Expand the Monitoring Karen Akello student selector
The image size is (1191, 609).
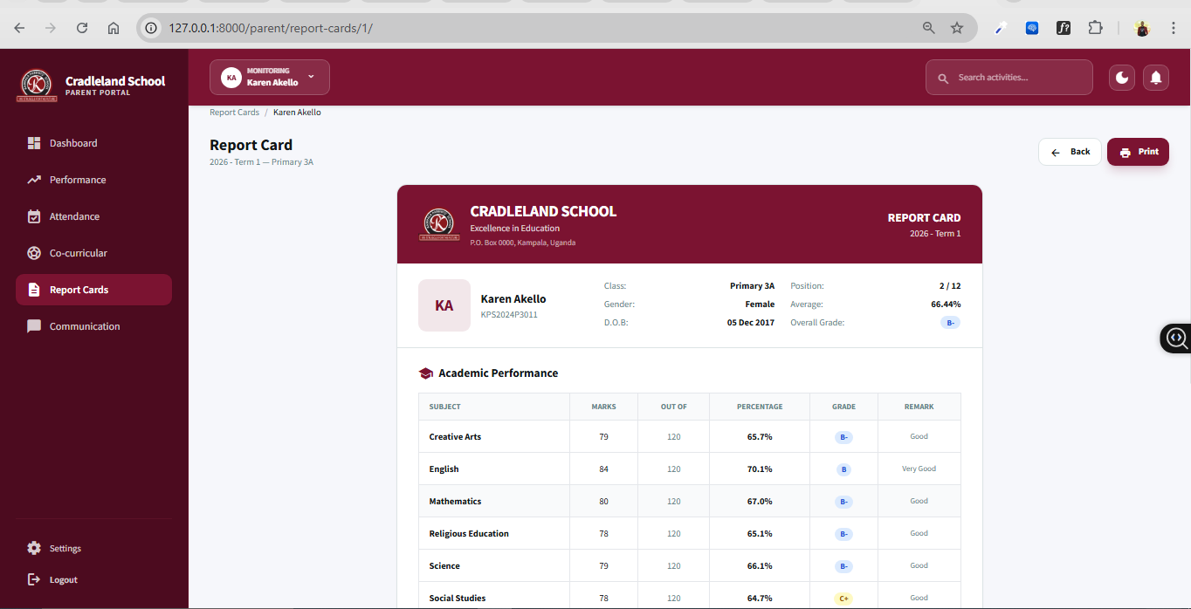(x=269, y=77)
